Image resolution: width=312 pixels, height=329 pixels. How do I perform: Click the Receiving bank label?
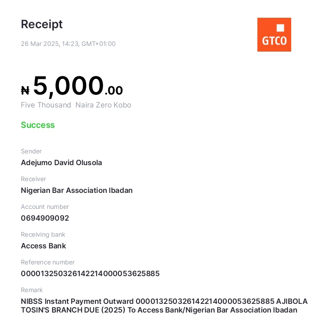[x=43, y=235]
